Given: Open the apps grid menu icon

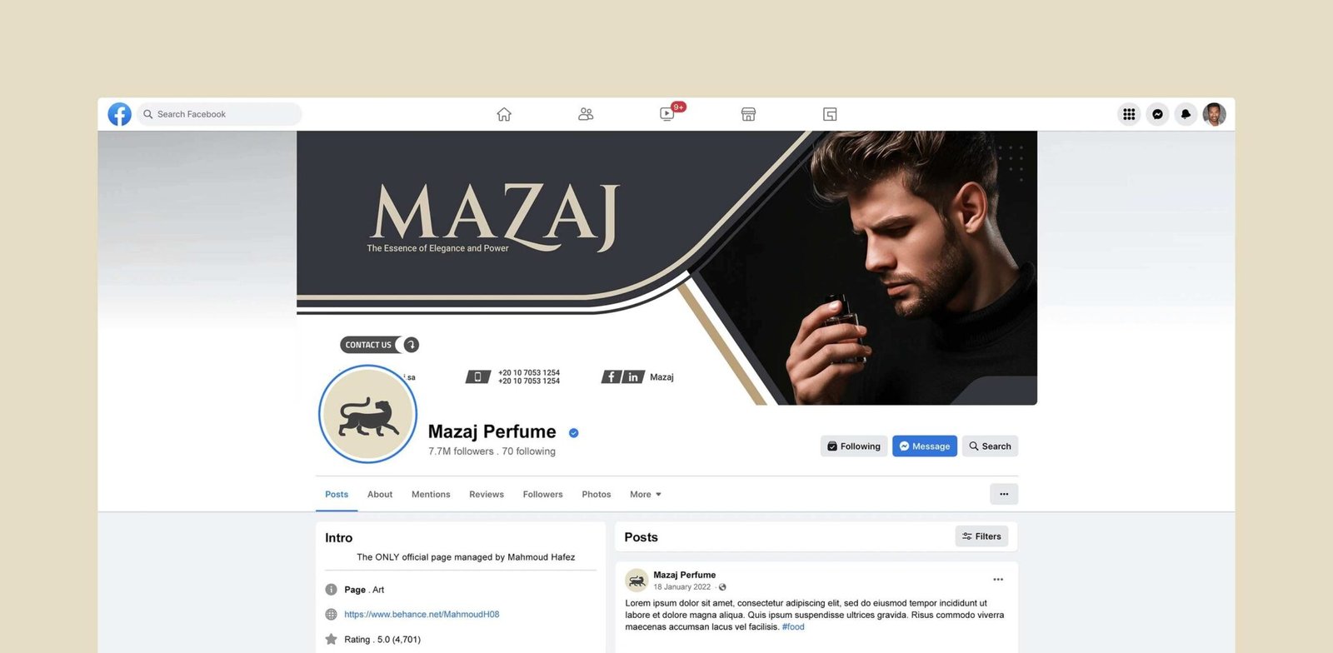Looking at the screenshot, I should 1129,114.
